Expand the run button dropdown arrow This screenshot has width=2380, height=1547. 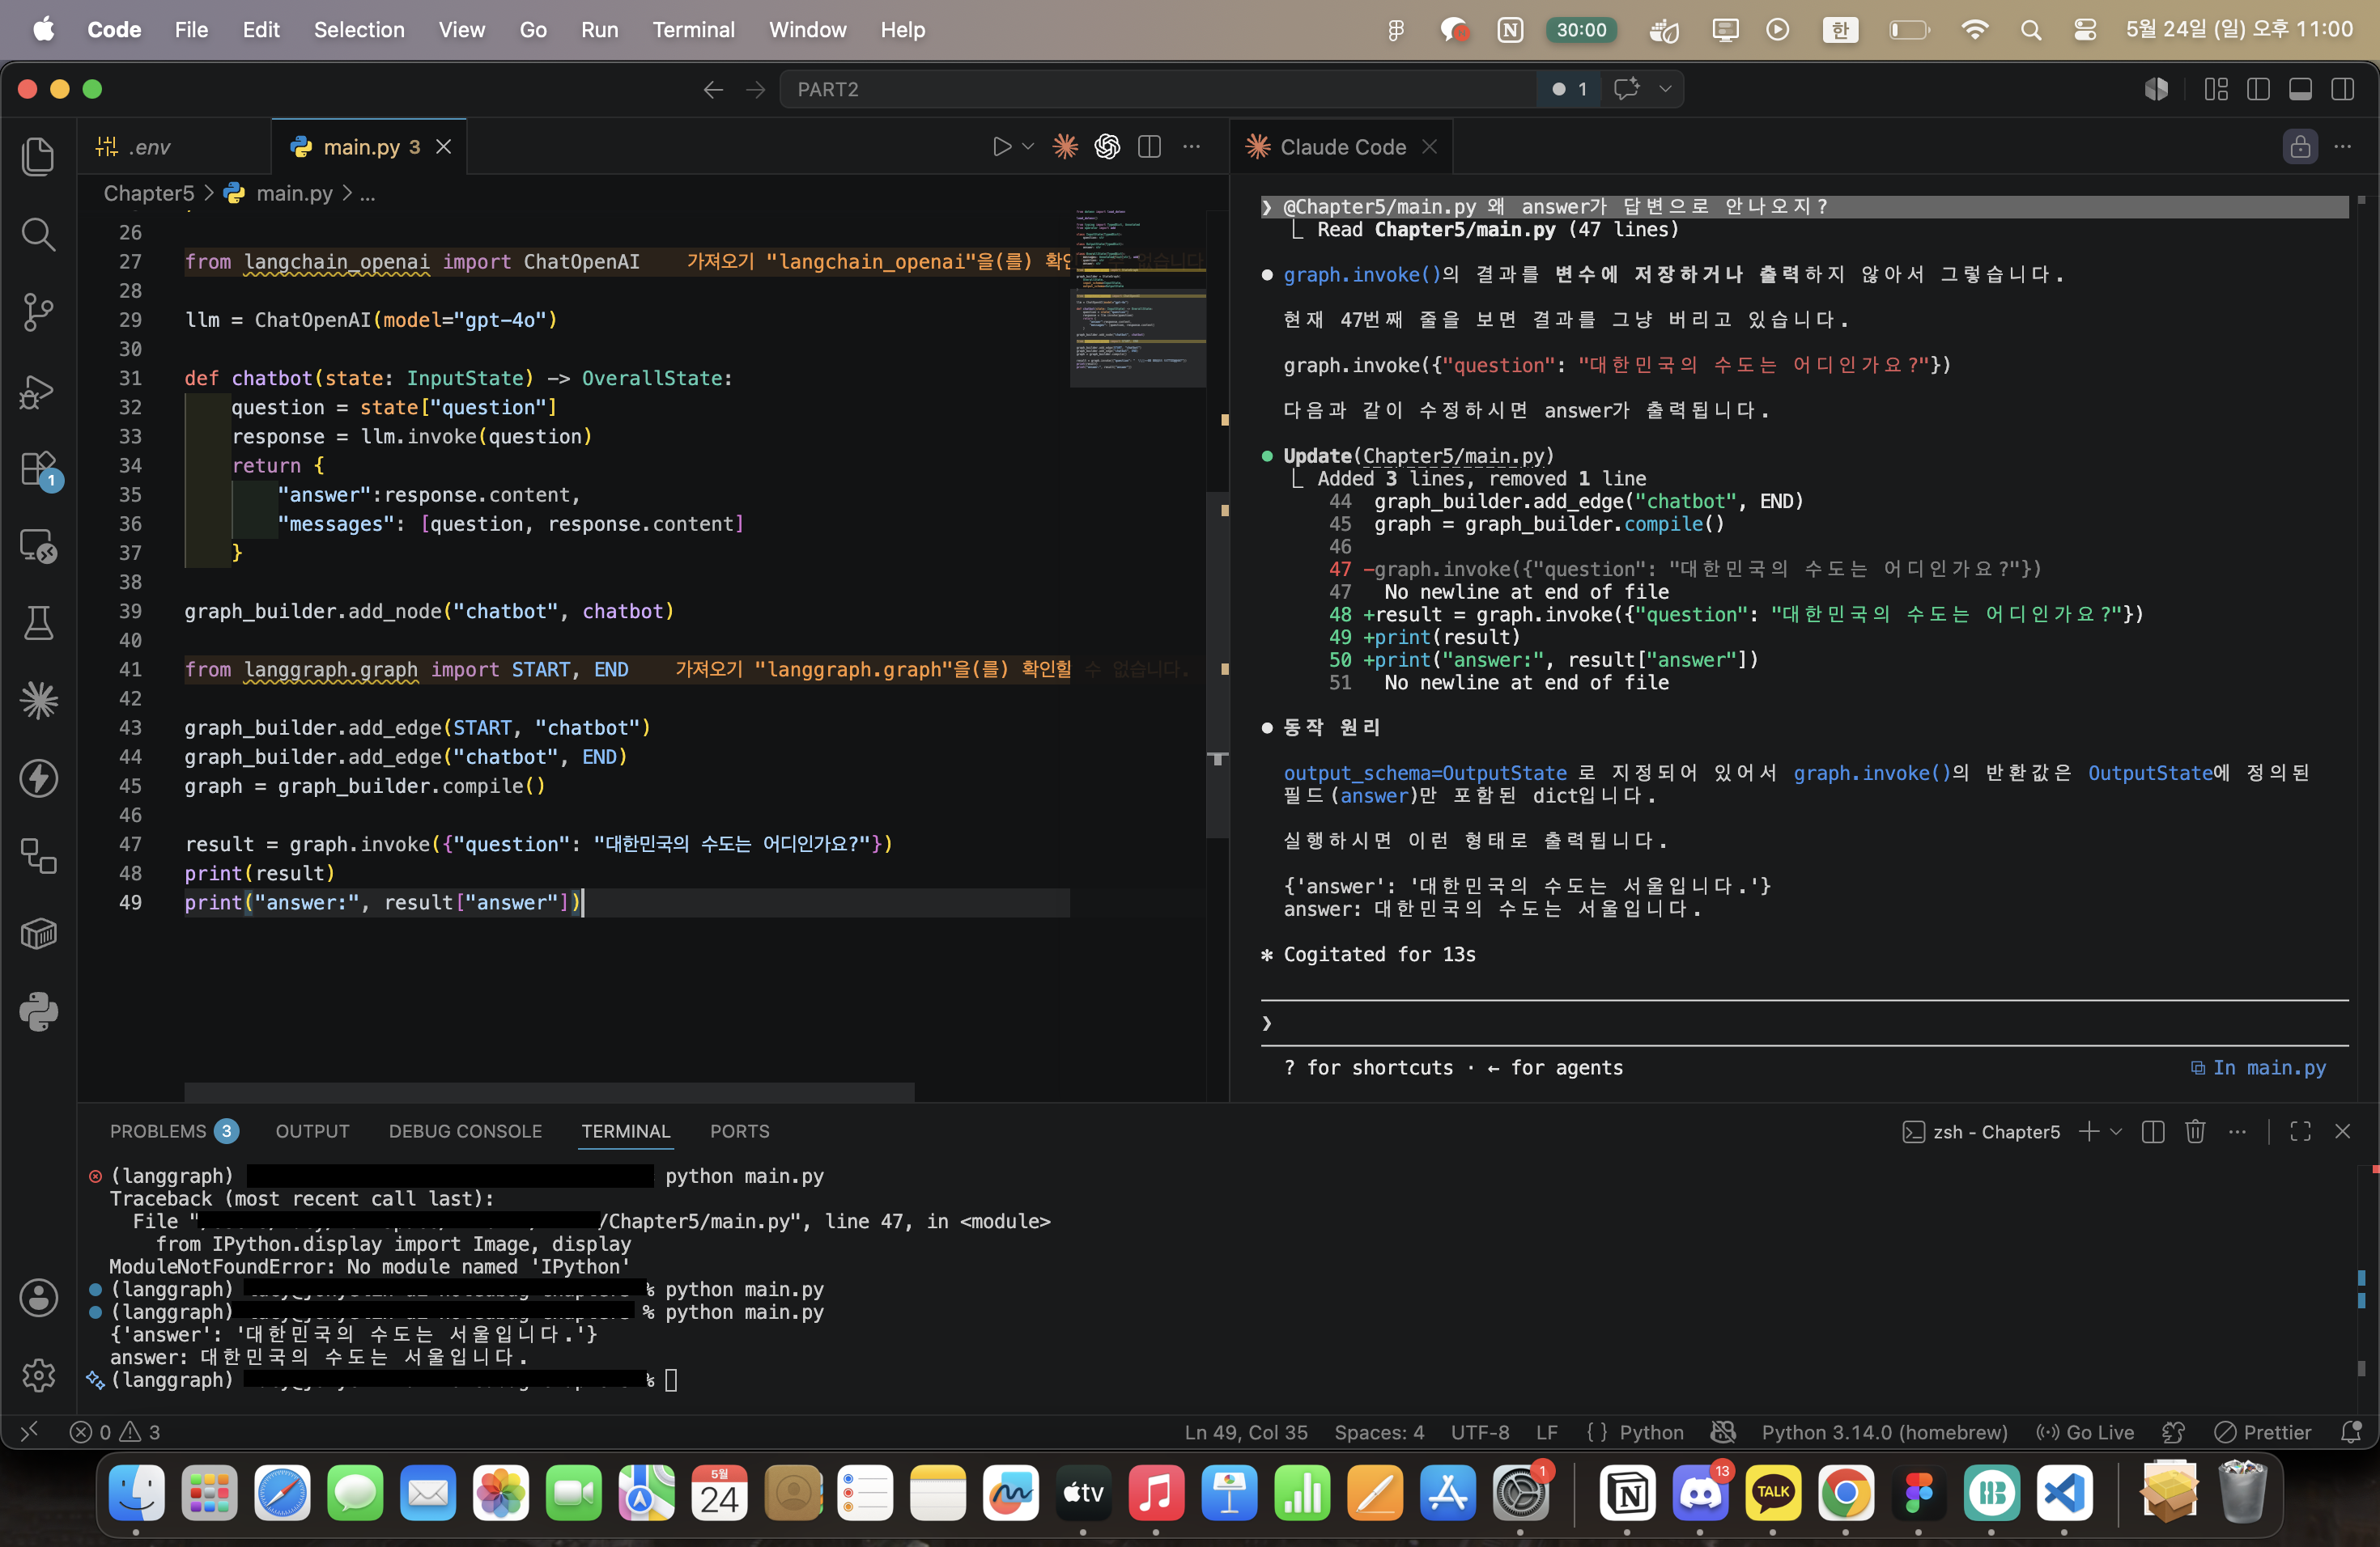tap(1028, 147)
